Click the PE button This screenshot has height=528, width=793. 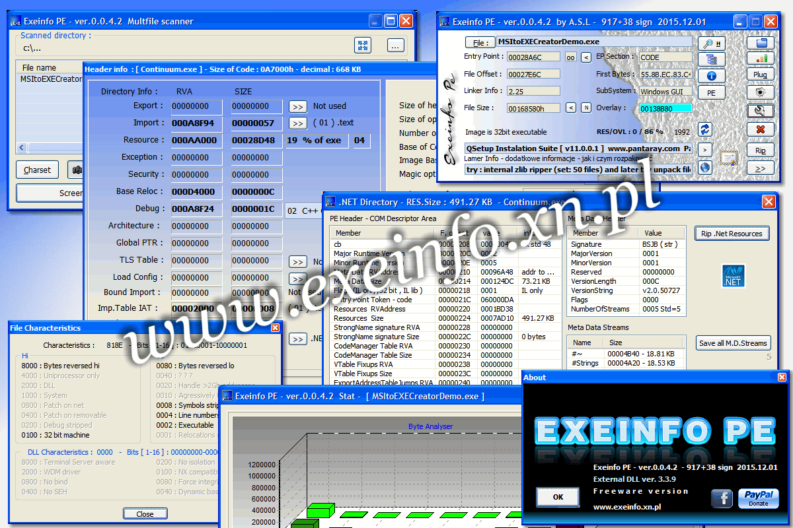click(x=712, y=93)
